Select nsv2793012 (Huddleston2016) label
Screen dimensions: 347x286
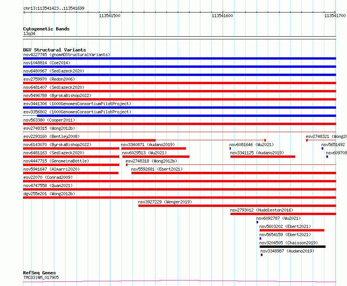pyautogui.click(x=262, y=210)
